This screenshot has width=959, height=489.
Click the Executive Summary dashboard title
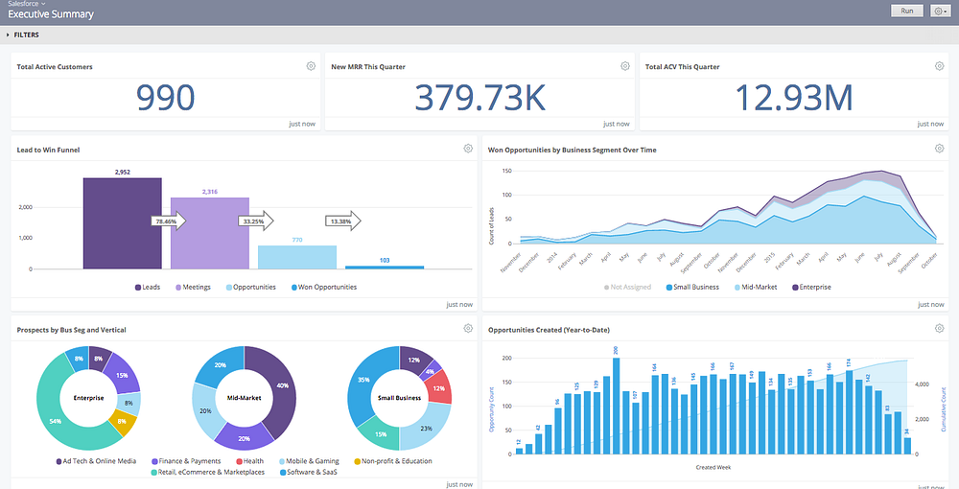point(51,14)
